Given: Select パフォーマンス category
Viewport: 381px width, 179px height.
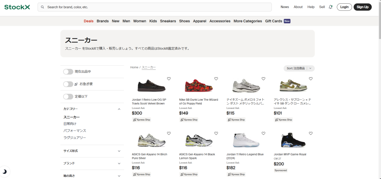Looking at the screenshot, I should pyautogui.click(x=75, y=131).
